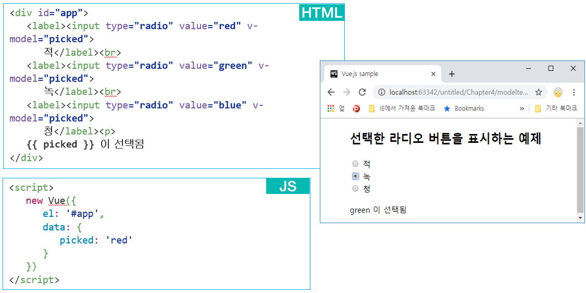Click the closing </div> tag

pos(26,157)
